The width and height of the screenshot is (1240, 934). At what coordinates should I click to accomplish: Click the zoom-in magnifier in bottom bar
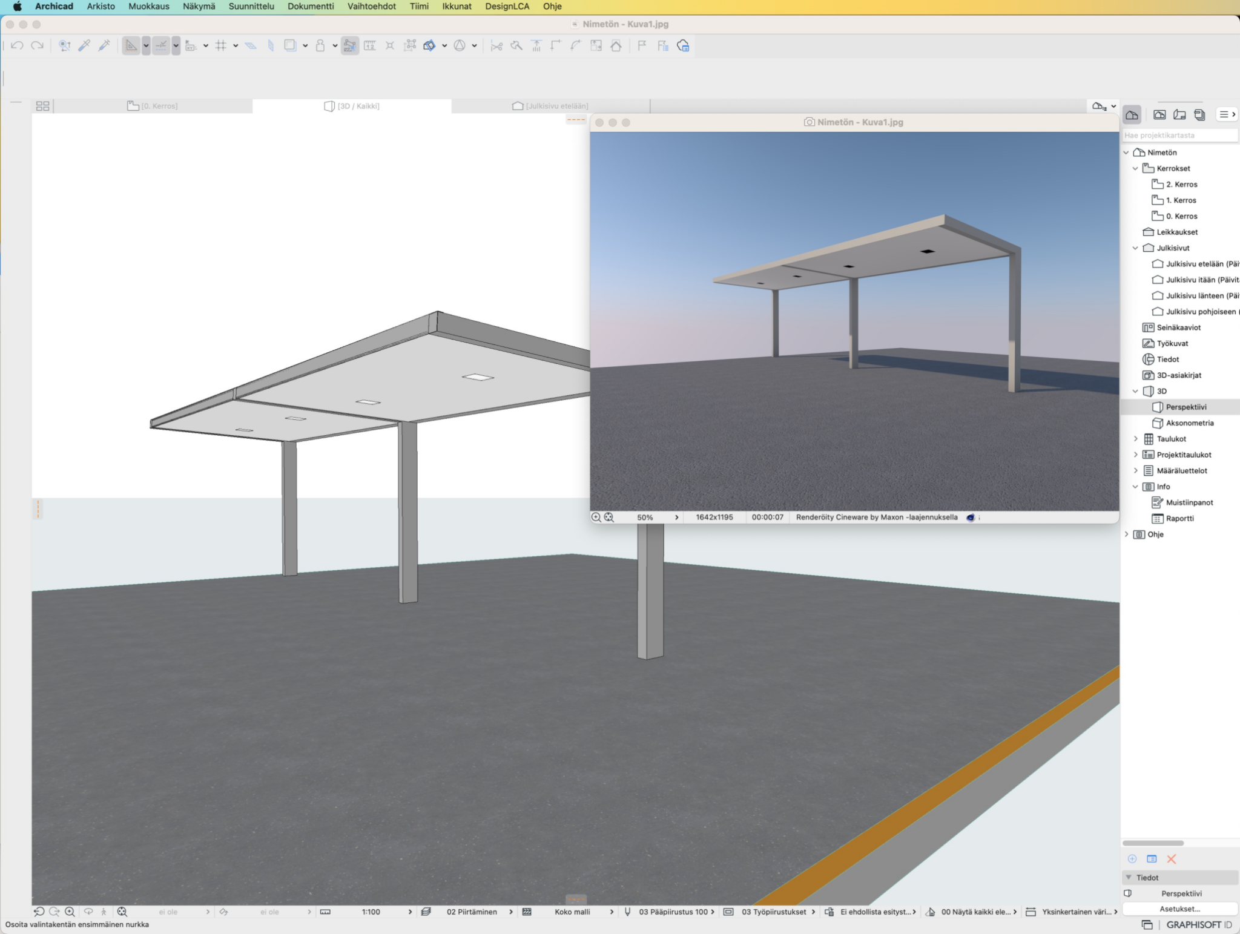(70, 912)
